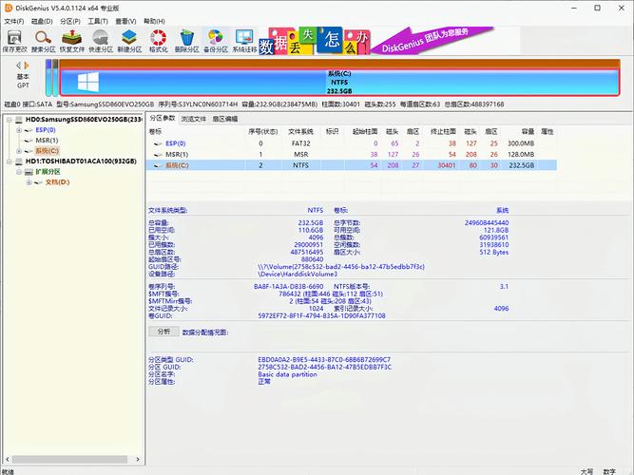Click the Save Changes (保存更改) toolbar icon

[x=14, y=41]
